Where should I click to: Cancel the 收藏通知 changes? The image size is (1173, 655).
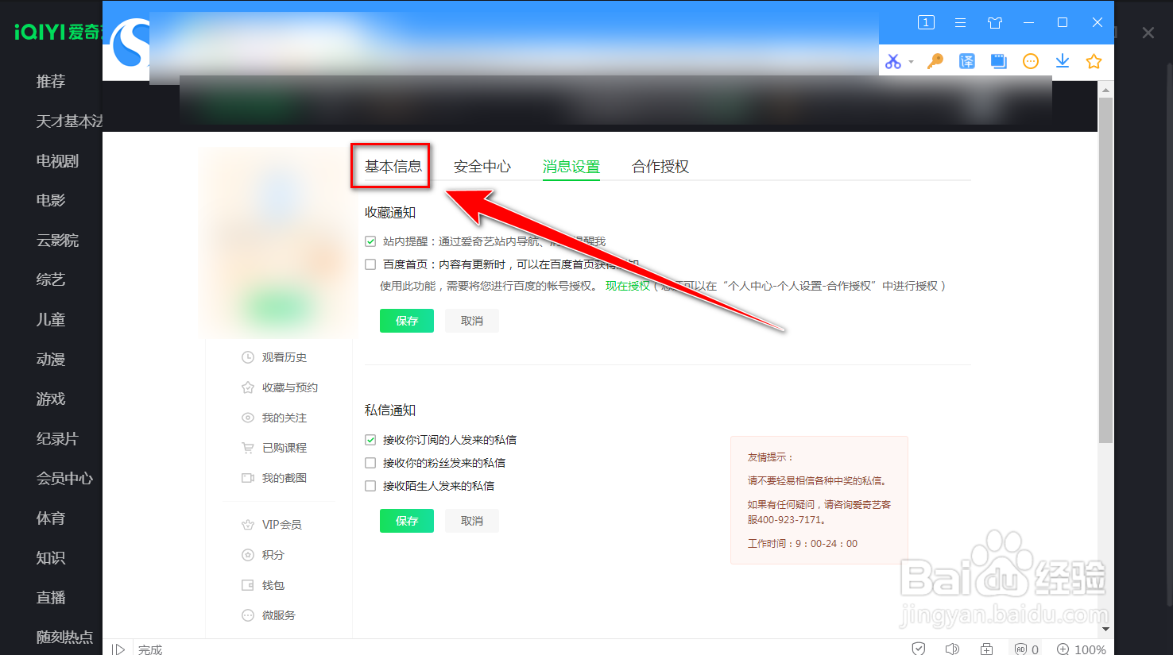click(472, 321)
